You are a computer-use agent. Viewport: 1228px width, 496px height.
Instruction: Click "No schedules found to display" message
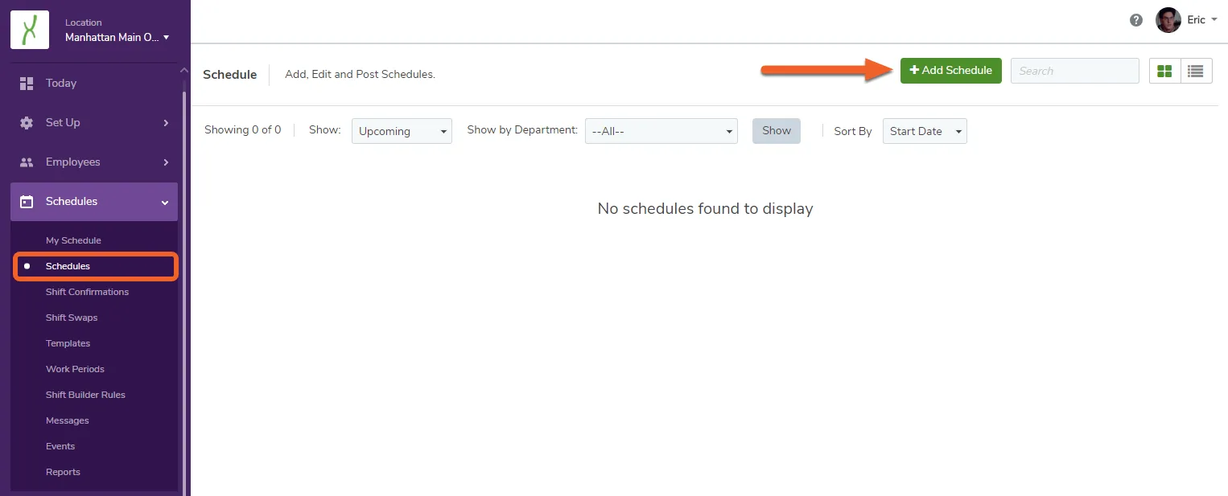705,208
